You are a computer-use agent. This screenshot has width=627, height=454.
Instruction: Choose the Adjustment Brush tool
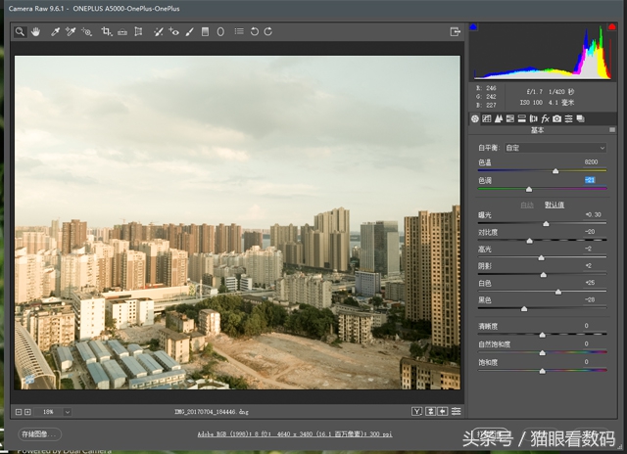189,31
